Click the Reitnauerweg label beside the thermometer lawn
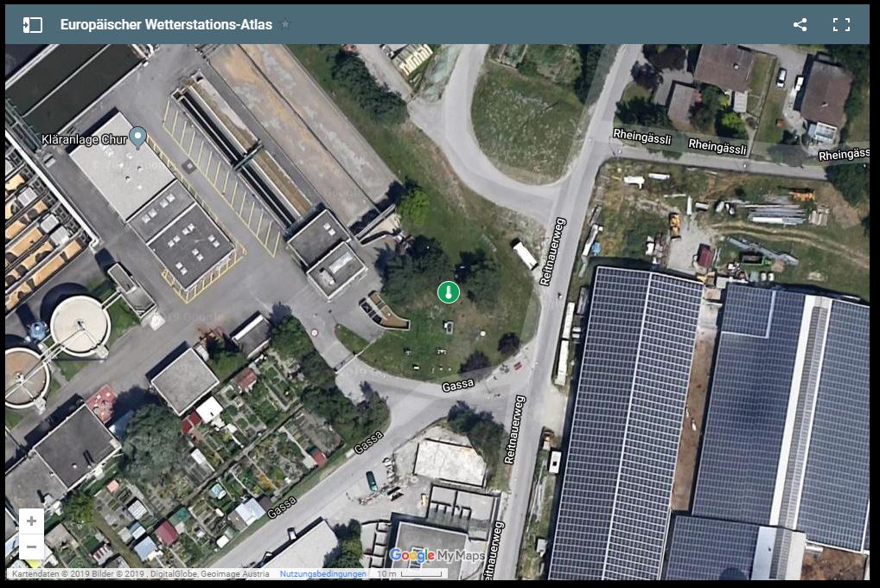Screen dimensions: 880x588 [552, 252]
